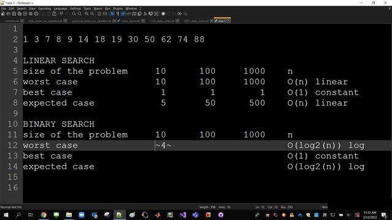Open Visual Studio from taskbar
The height and width of the screenshot is (220, 392).
coord(183,215)
